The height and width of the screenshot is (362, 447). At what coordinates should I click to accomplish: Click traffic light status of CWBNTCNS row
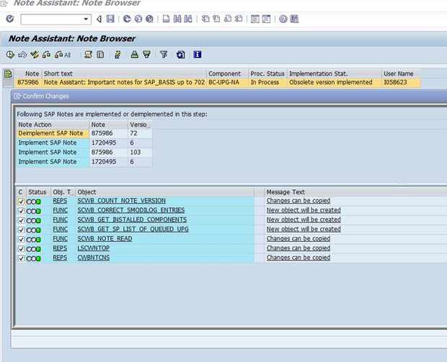coord(33,258)
